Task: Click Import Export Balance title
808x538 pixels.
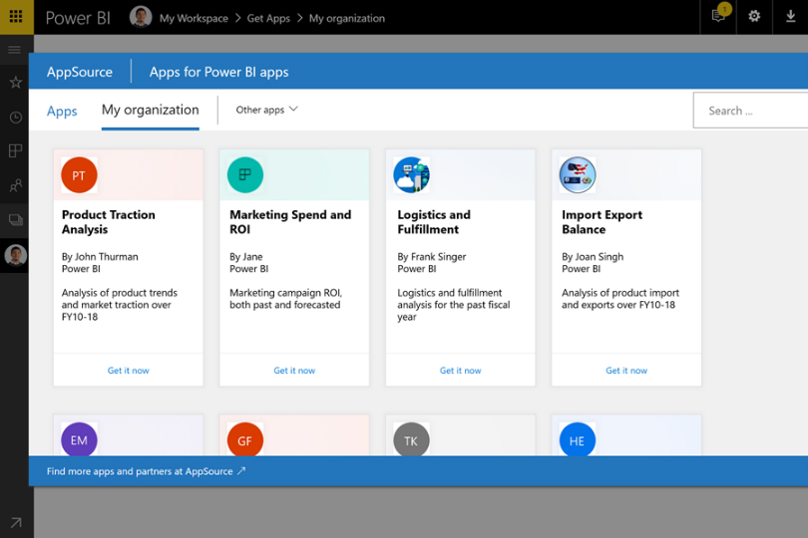Action: pos(602,222)
